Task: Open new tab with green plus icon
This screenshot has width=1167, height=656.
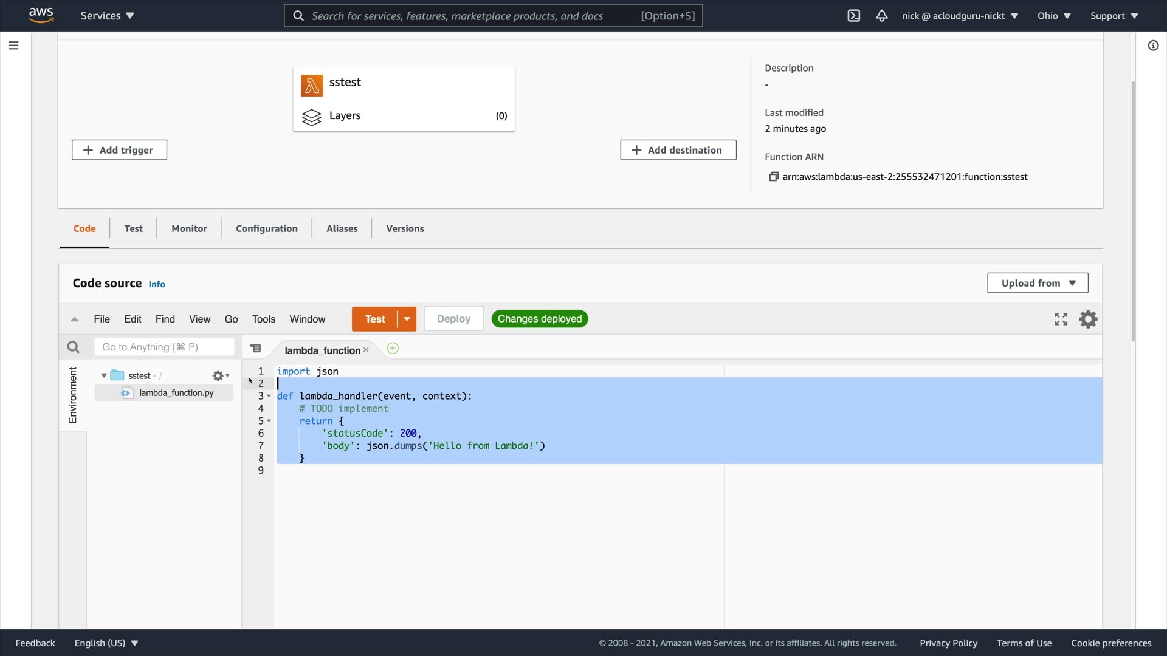Action: 393,349
